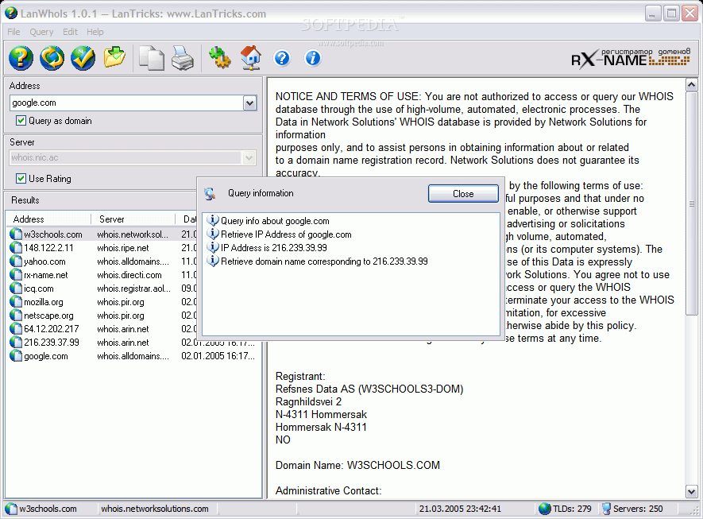703x519 pixels.
Task: Open the Query menu
Action: (41, 32)
